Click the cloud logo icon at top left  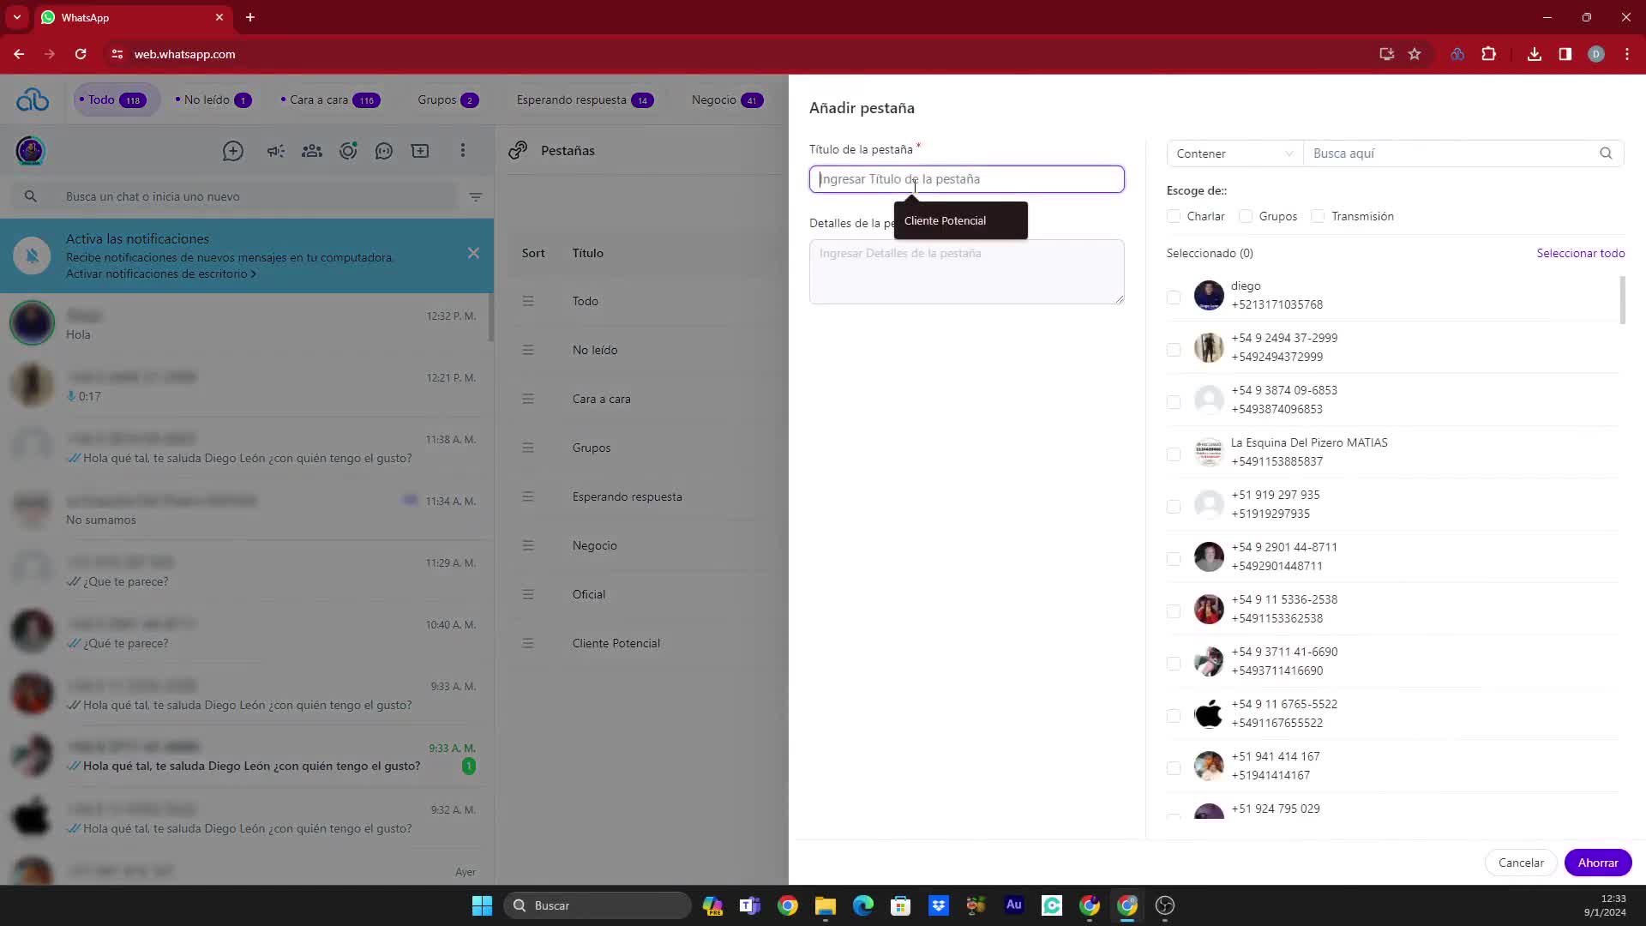33,100
